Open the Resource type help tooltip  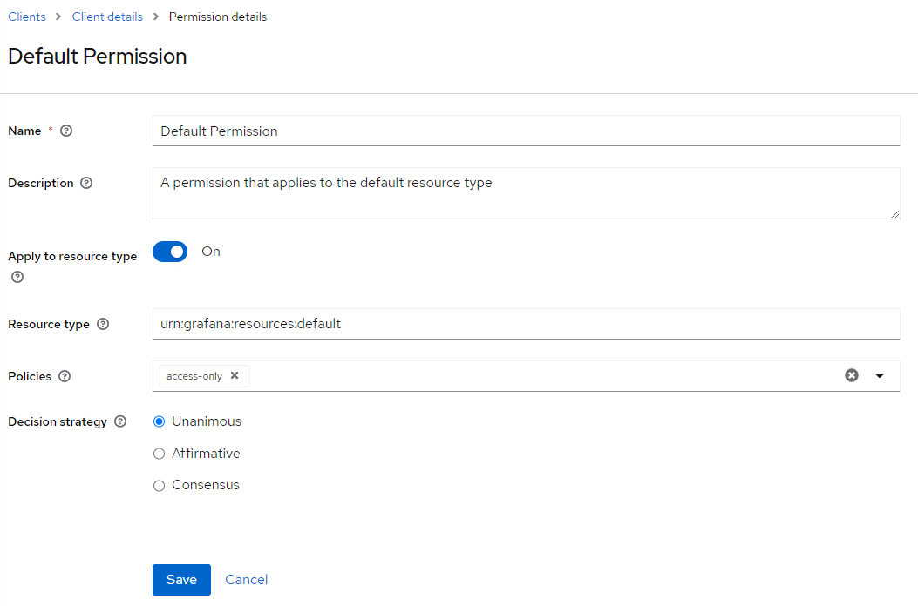pyautogui.click(x=103, y=324)
